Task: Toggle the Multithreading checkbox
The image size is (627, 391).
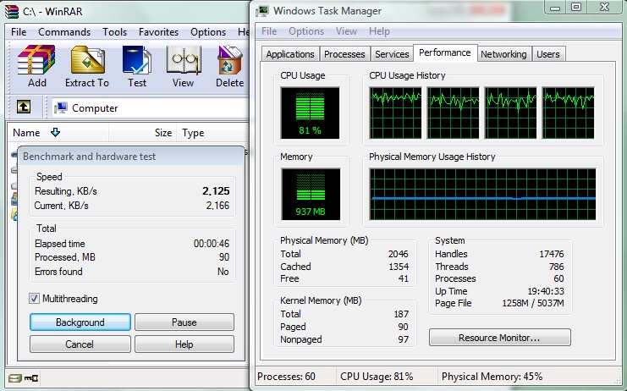Action: (34, 298)
